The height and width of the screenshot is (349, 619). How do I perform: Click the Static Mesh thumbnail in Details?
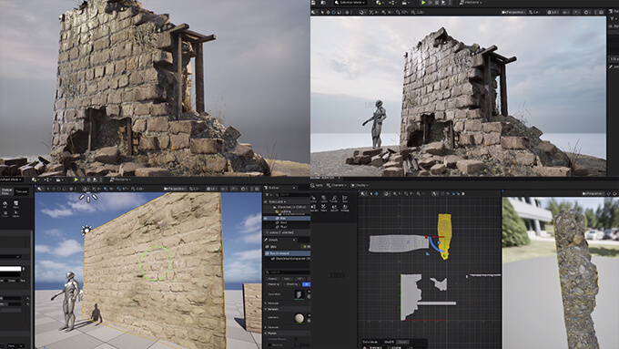point(299,294)
